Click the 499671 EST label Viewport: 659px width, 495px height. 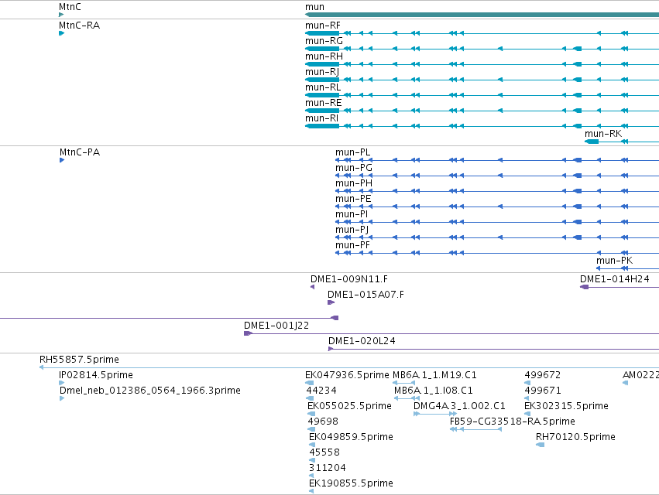(543, 391)
